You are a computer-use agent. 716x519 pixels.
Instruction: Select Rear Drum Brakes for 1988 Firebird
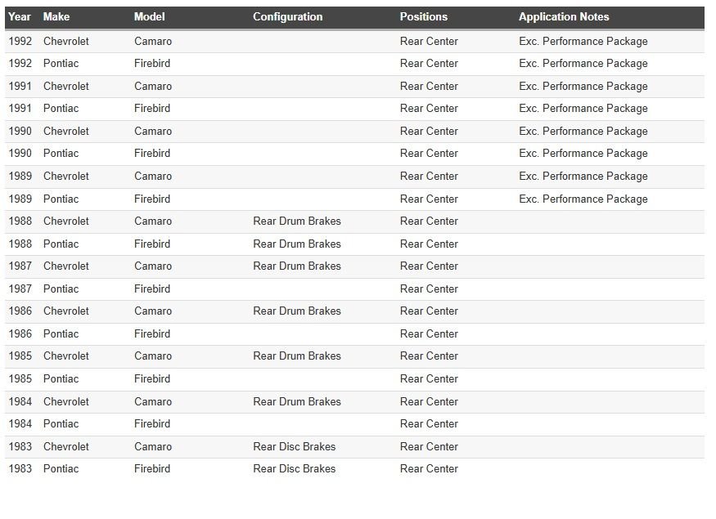coord(297,244)
